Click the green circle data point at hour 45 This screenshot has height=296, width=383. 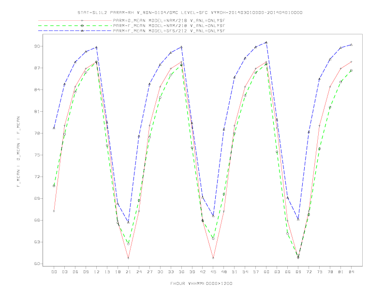point(213,238)
